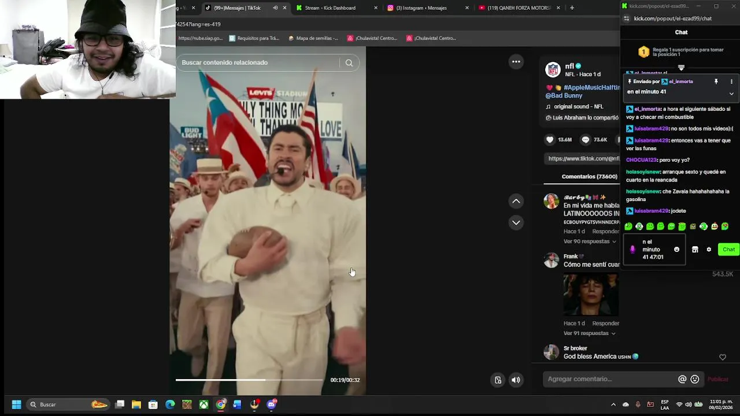
Task: Unpin message using Kick chat pin icon
Action: tap(716, 82)
